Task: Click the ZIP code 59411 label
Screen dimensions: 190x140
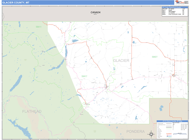Action: coord(39,27)
